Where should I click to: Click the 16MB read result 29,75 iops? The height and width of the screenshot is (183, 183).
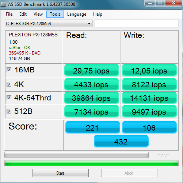92,71
